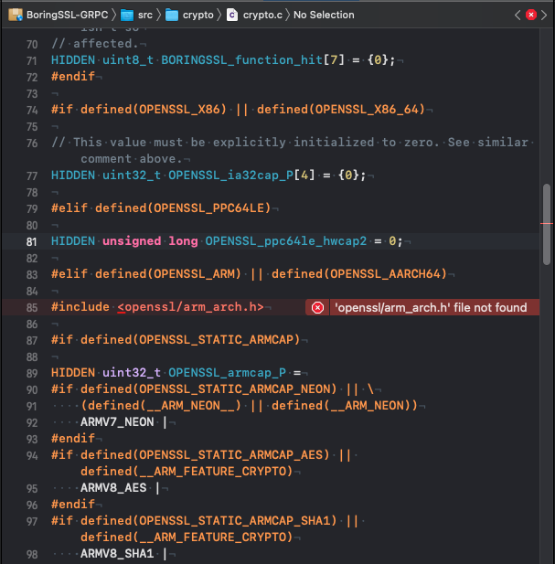Click line number 94 in gutter

click(x=32, y=456)
